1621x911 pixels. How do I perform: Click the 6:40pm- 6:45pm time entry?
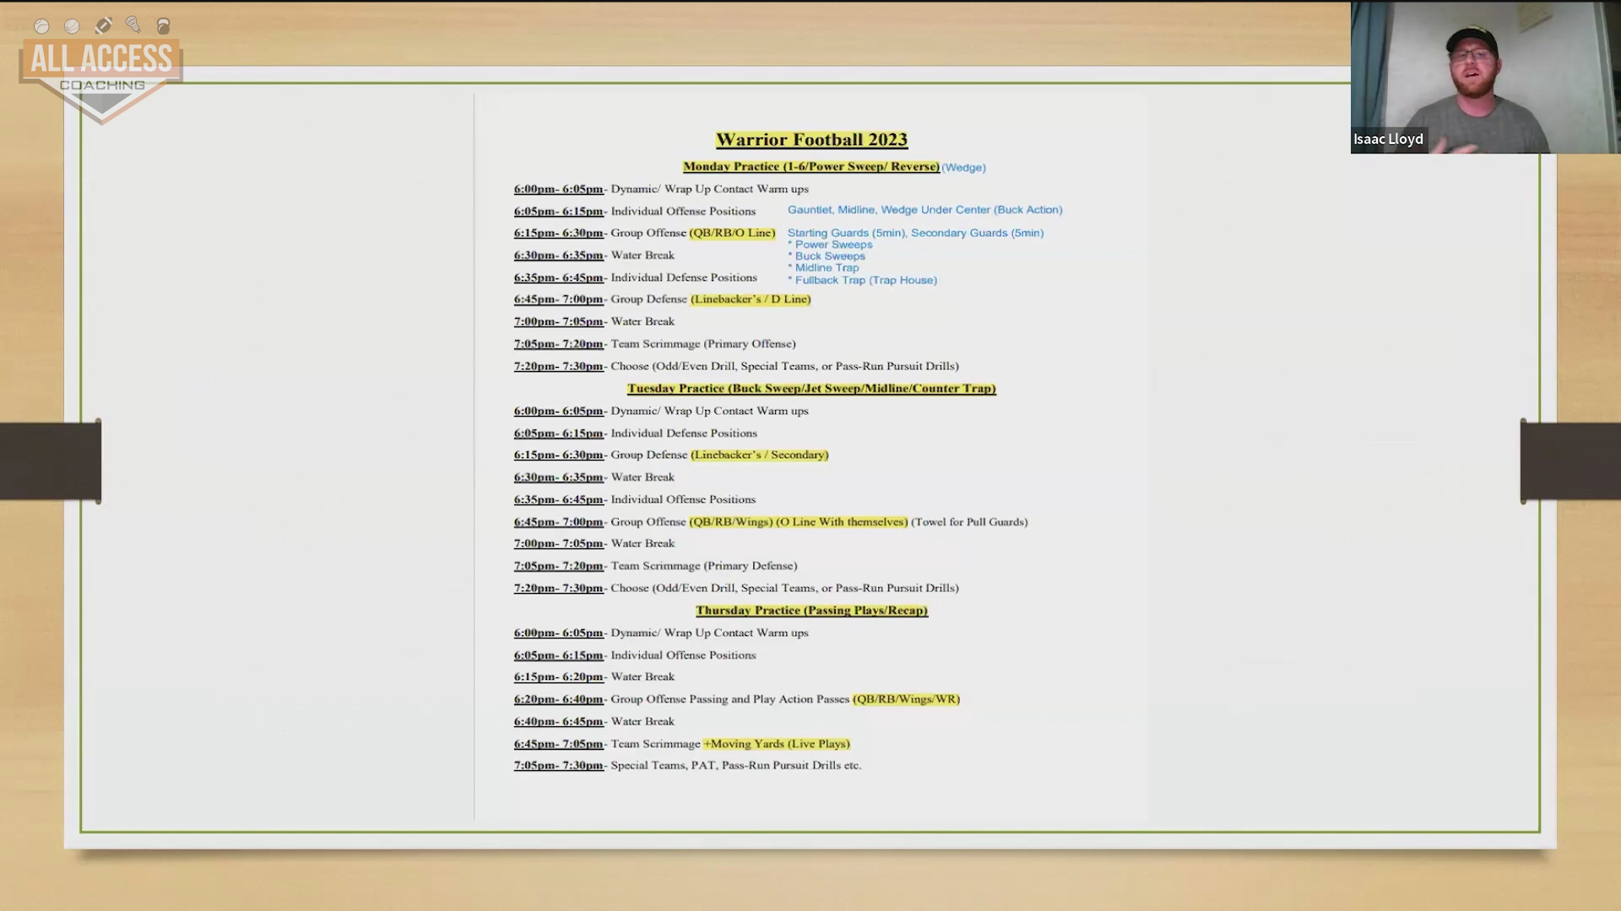[x=558, y=722]
